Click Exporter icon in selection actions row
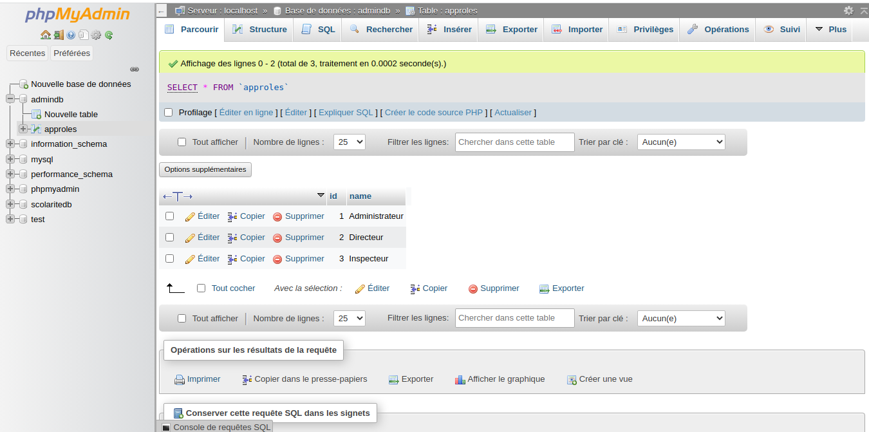 (544, 289)
